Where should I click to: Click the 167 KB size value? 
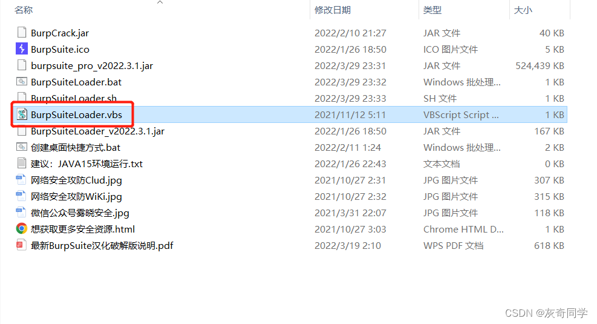(x=549, y=131)
